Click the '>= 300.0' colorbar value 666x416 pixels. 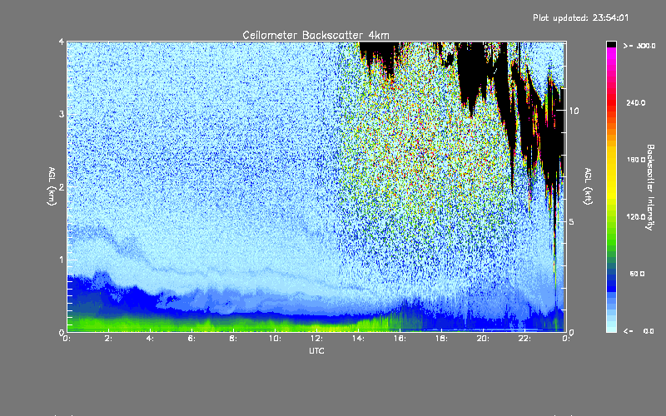[639, 46]
